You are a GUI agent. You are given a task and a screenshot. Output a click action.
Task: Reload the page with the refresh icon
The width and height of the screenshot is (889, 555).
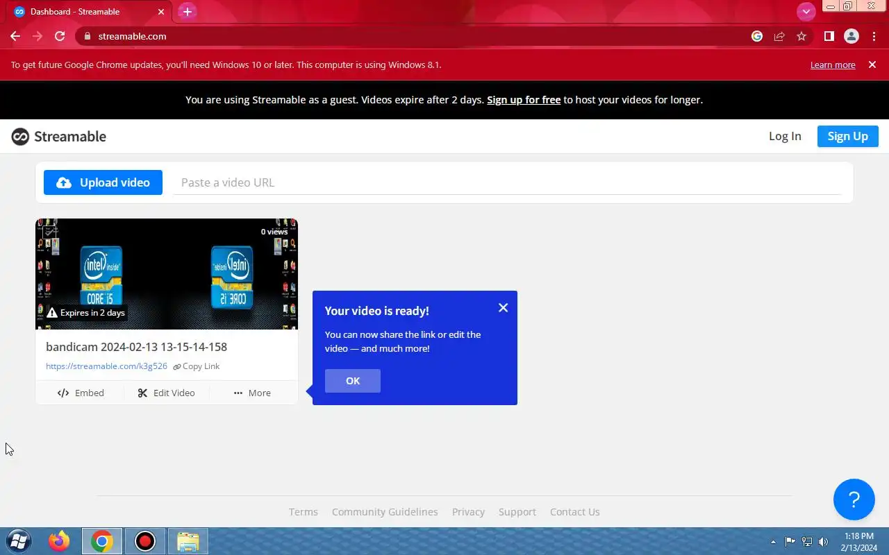tap(60, 36)
